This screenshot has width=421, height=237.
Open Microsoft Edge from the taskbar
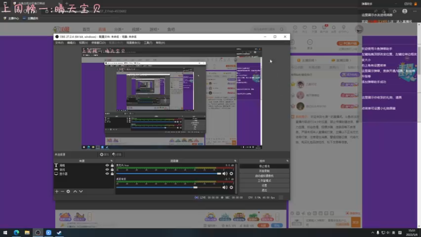click(x=16, y=232)
